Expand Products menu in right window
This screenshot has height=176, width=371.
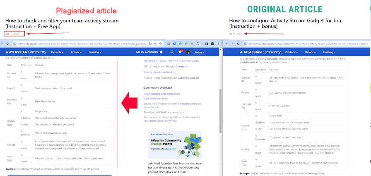292,52
